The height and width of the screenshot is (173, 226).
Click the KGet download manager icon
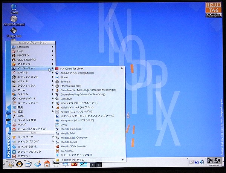(57, 103)
